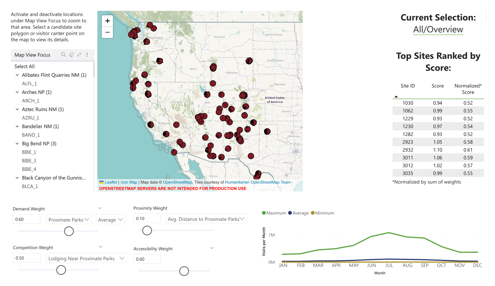Toggle Average series in chart legend
This screenshot has height=286, width=495.
298,213
